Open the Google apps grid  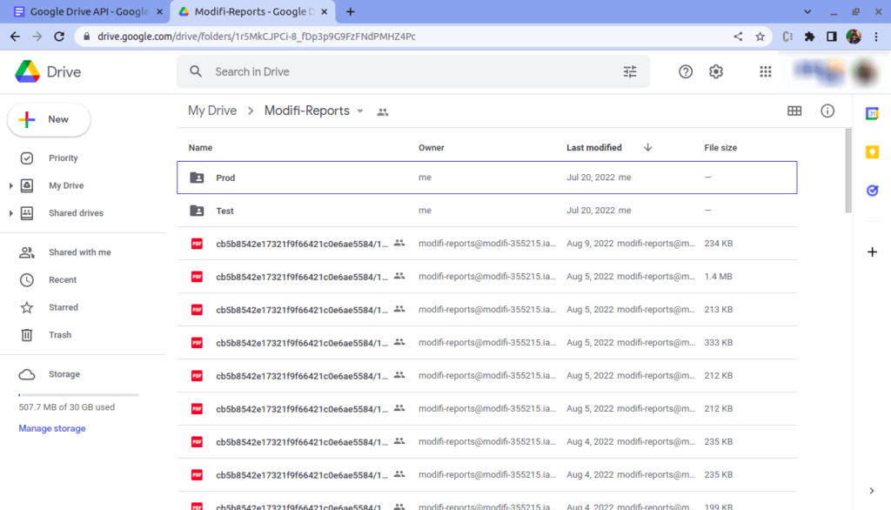766,72
